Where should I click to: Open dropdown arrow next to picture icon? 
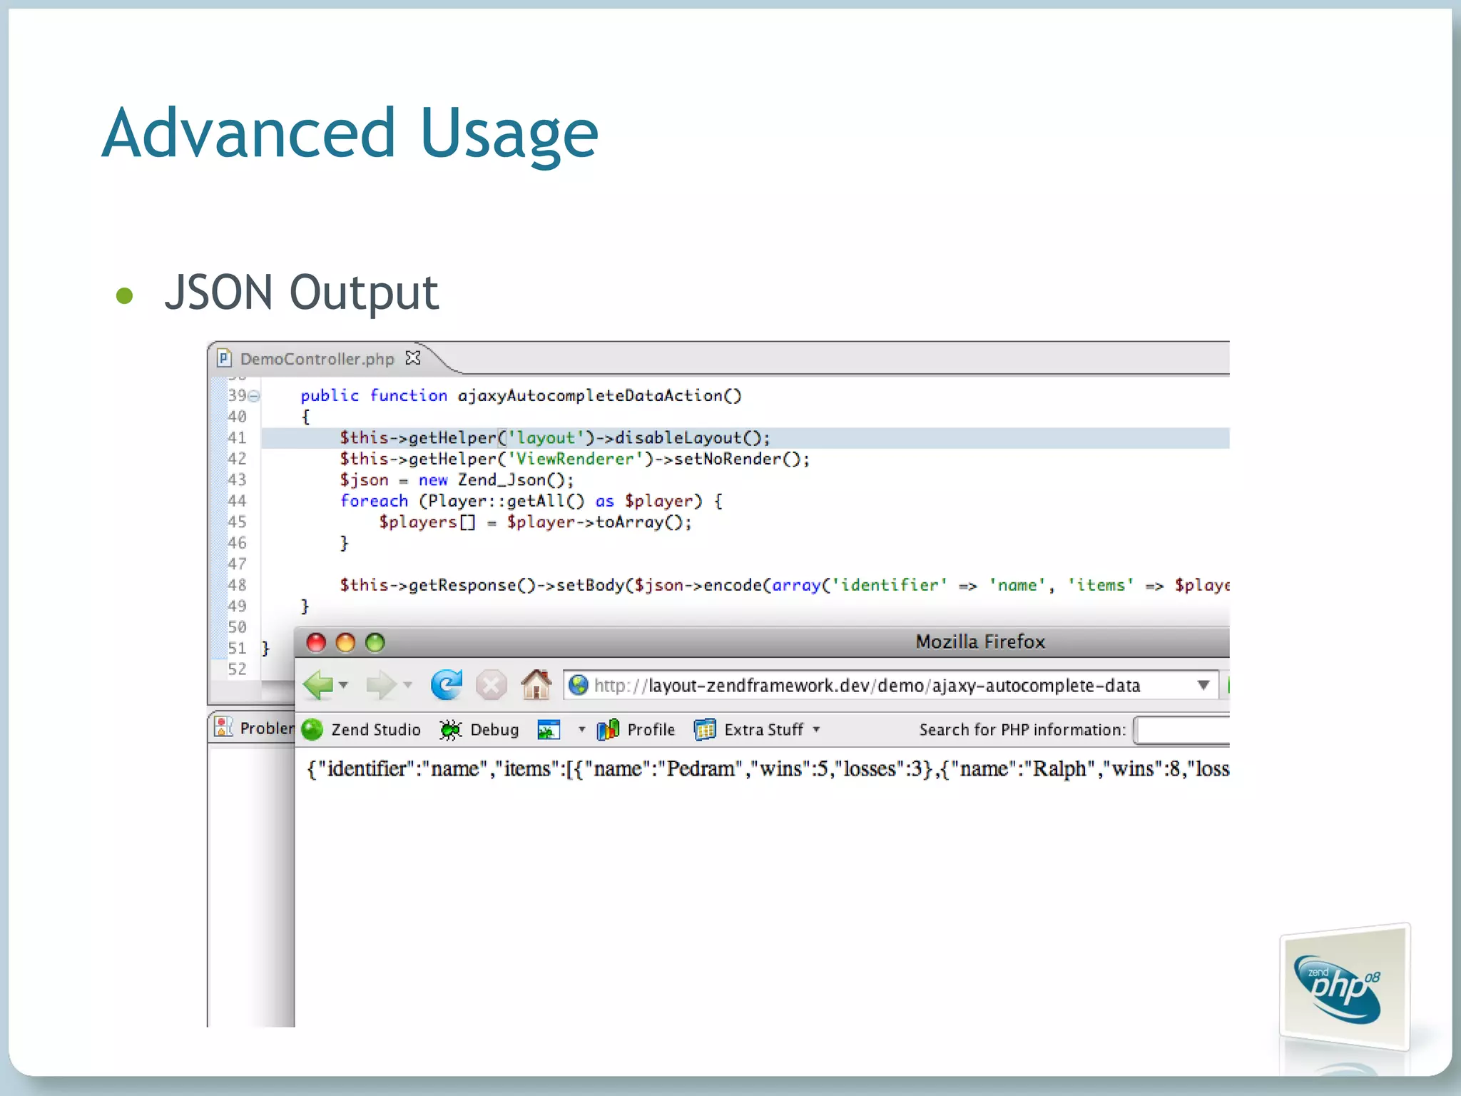pos(581,729)
